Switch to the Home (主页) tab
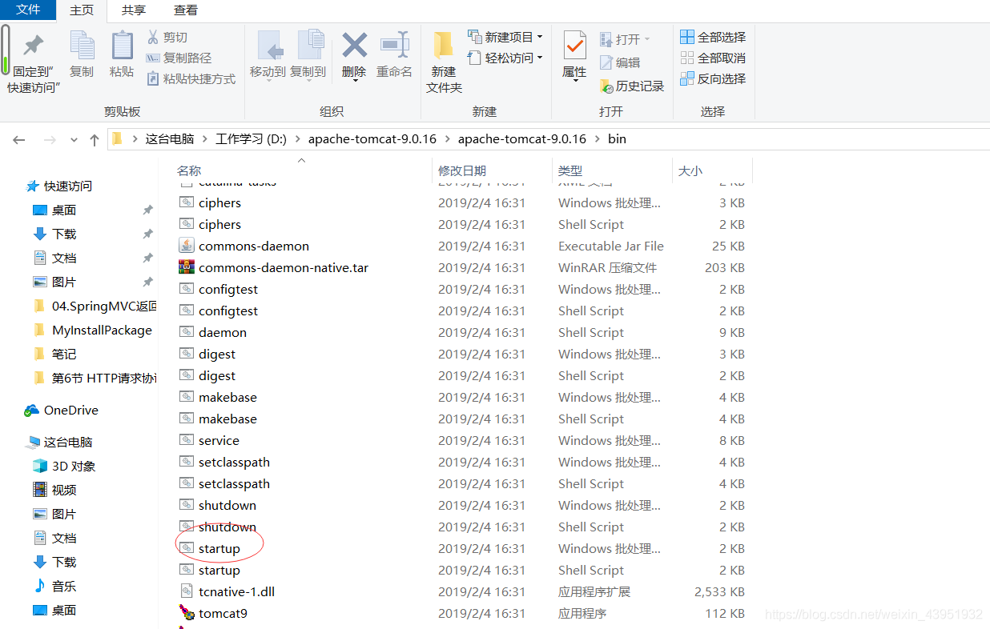The image size is (990, 629). coord(82,10)
